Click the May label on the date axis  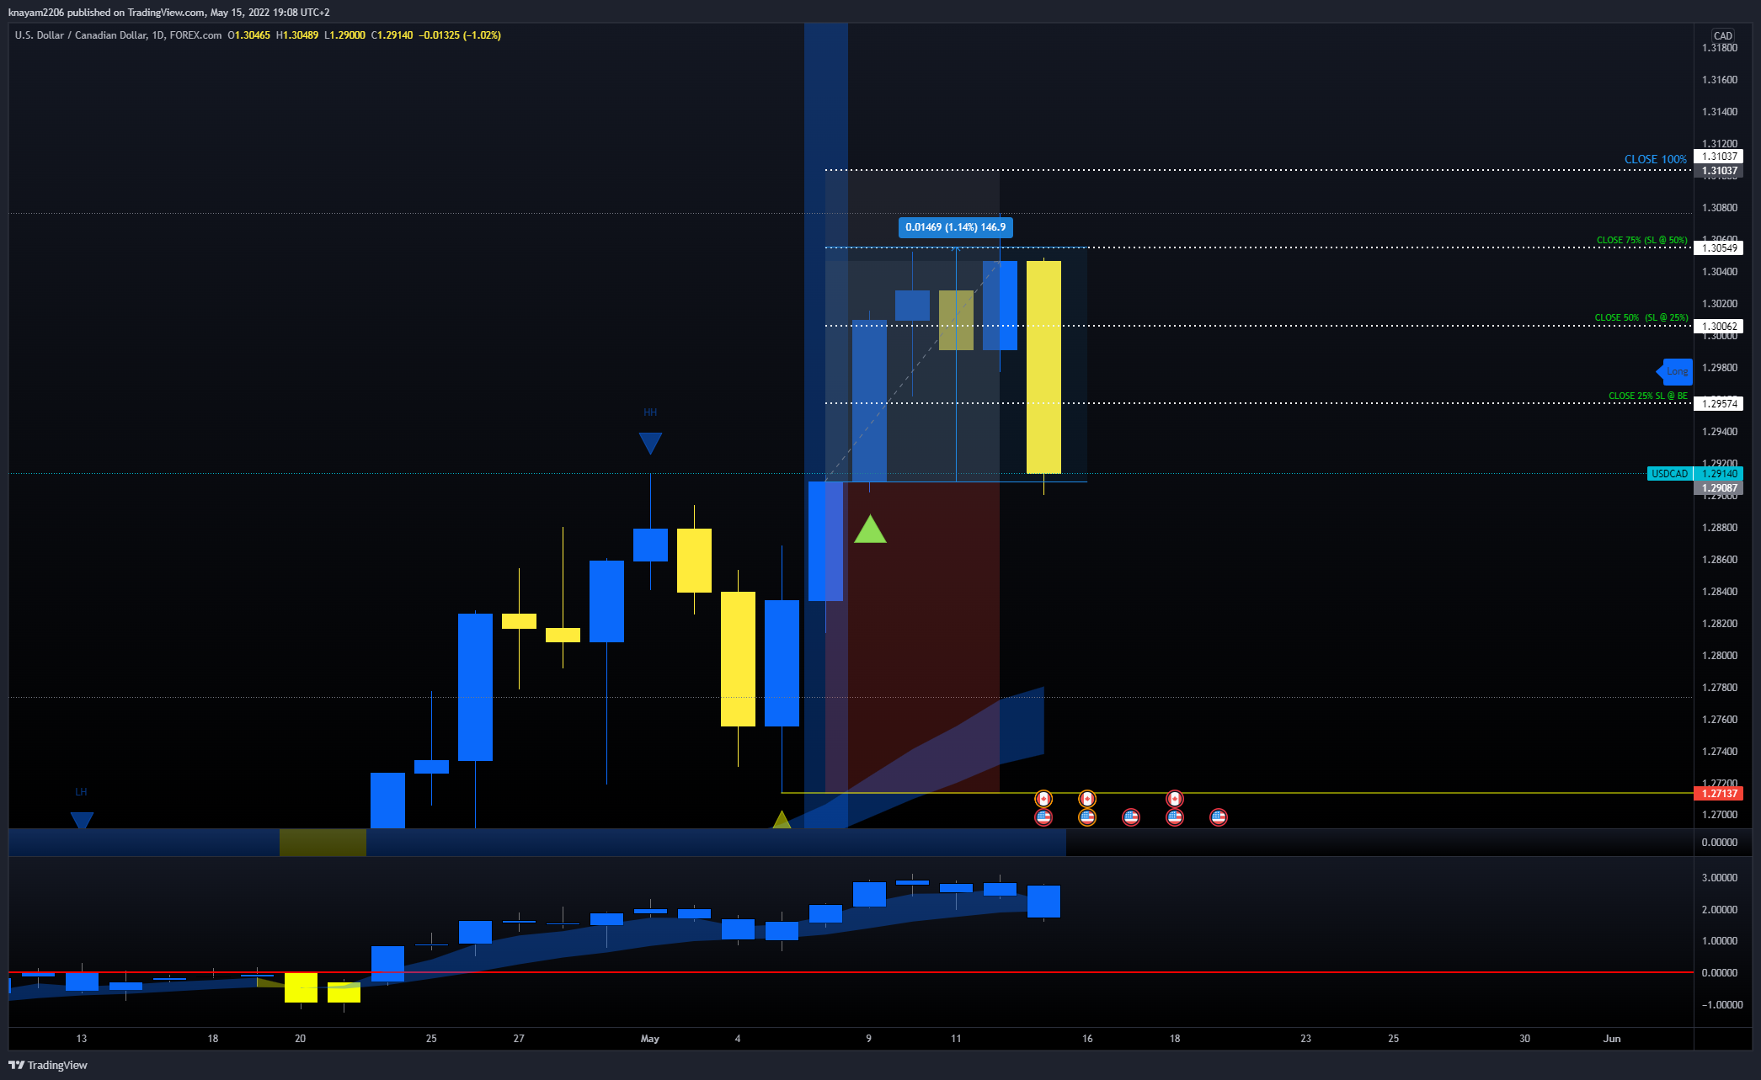pos(650,1038)
